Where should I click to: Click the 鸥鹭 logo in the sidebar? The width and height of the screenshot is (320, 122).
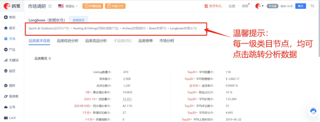[x=12, y=6]
